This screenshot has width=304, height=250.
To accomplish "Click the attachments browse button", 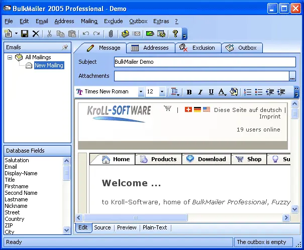I will click(292, 76).
